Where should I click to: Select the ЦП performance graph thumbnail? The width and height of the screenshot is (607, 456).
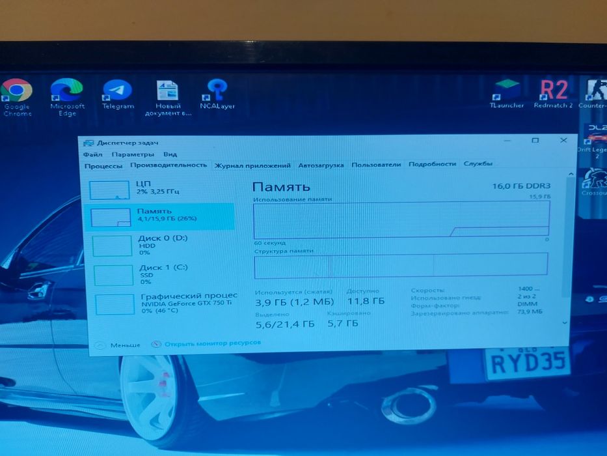click(109, 190)
